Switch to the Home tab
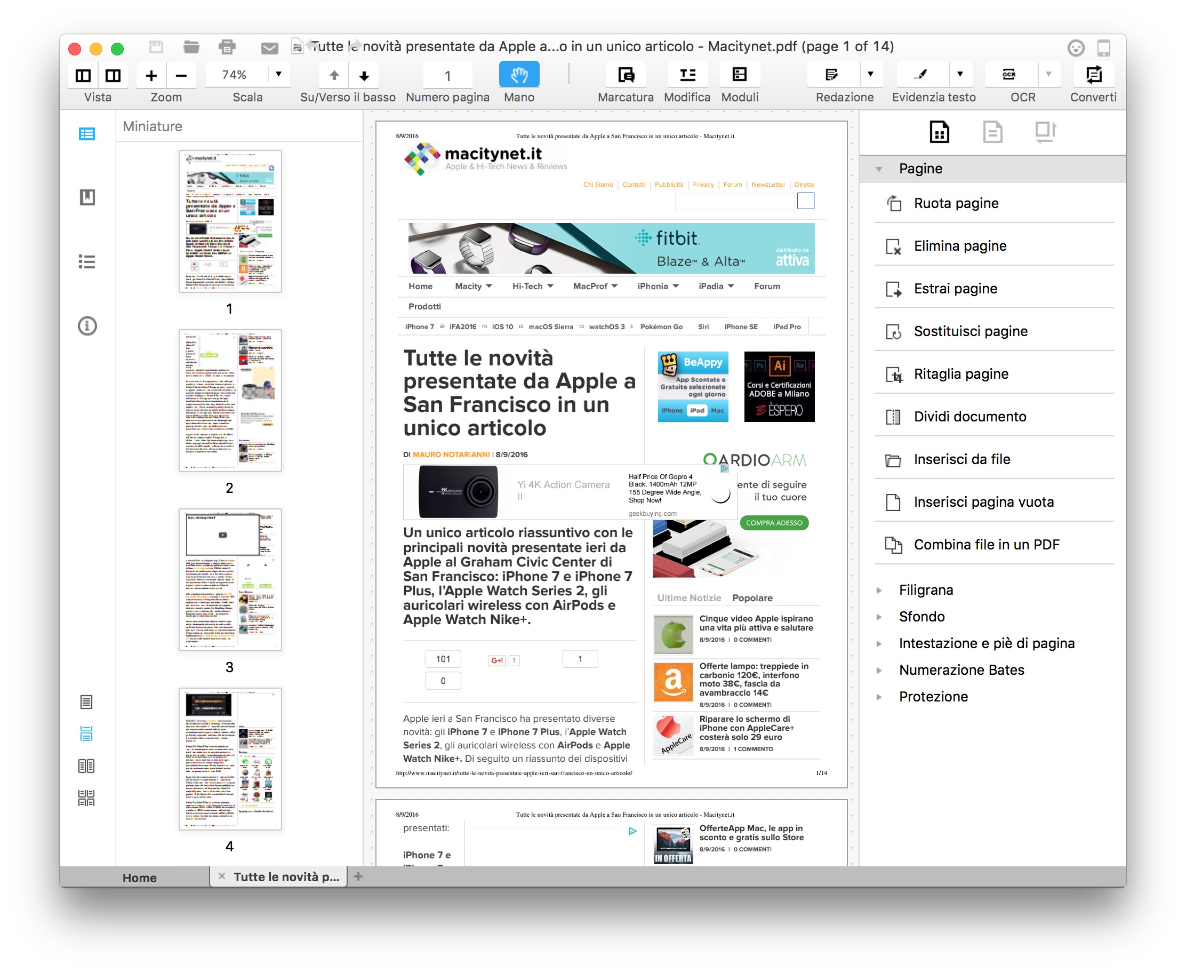The width and height of the screenshot is (1186, 973). point(140,877)
